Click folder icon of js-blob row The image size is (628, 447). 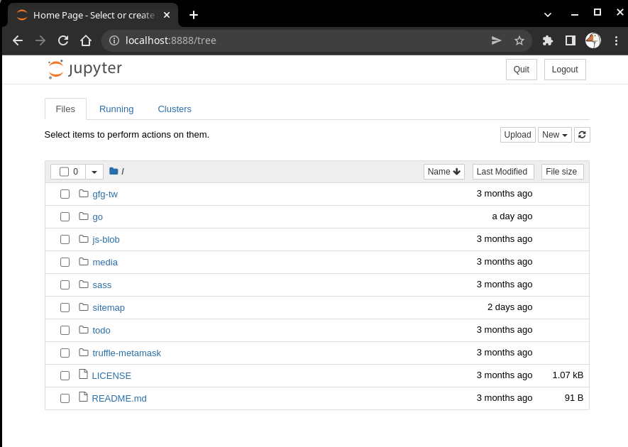coord(84,239)
